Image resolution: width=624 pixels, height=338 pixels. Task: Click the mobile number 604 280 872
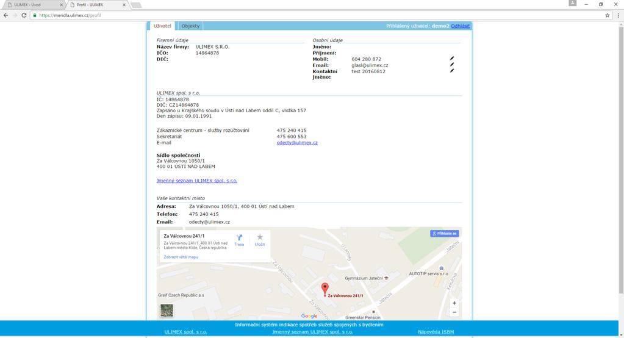pyautogui.click(x=366, y=59)
